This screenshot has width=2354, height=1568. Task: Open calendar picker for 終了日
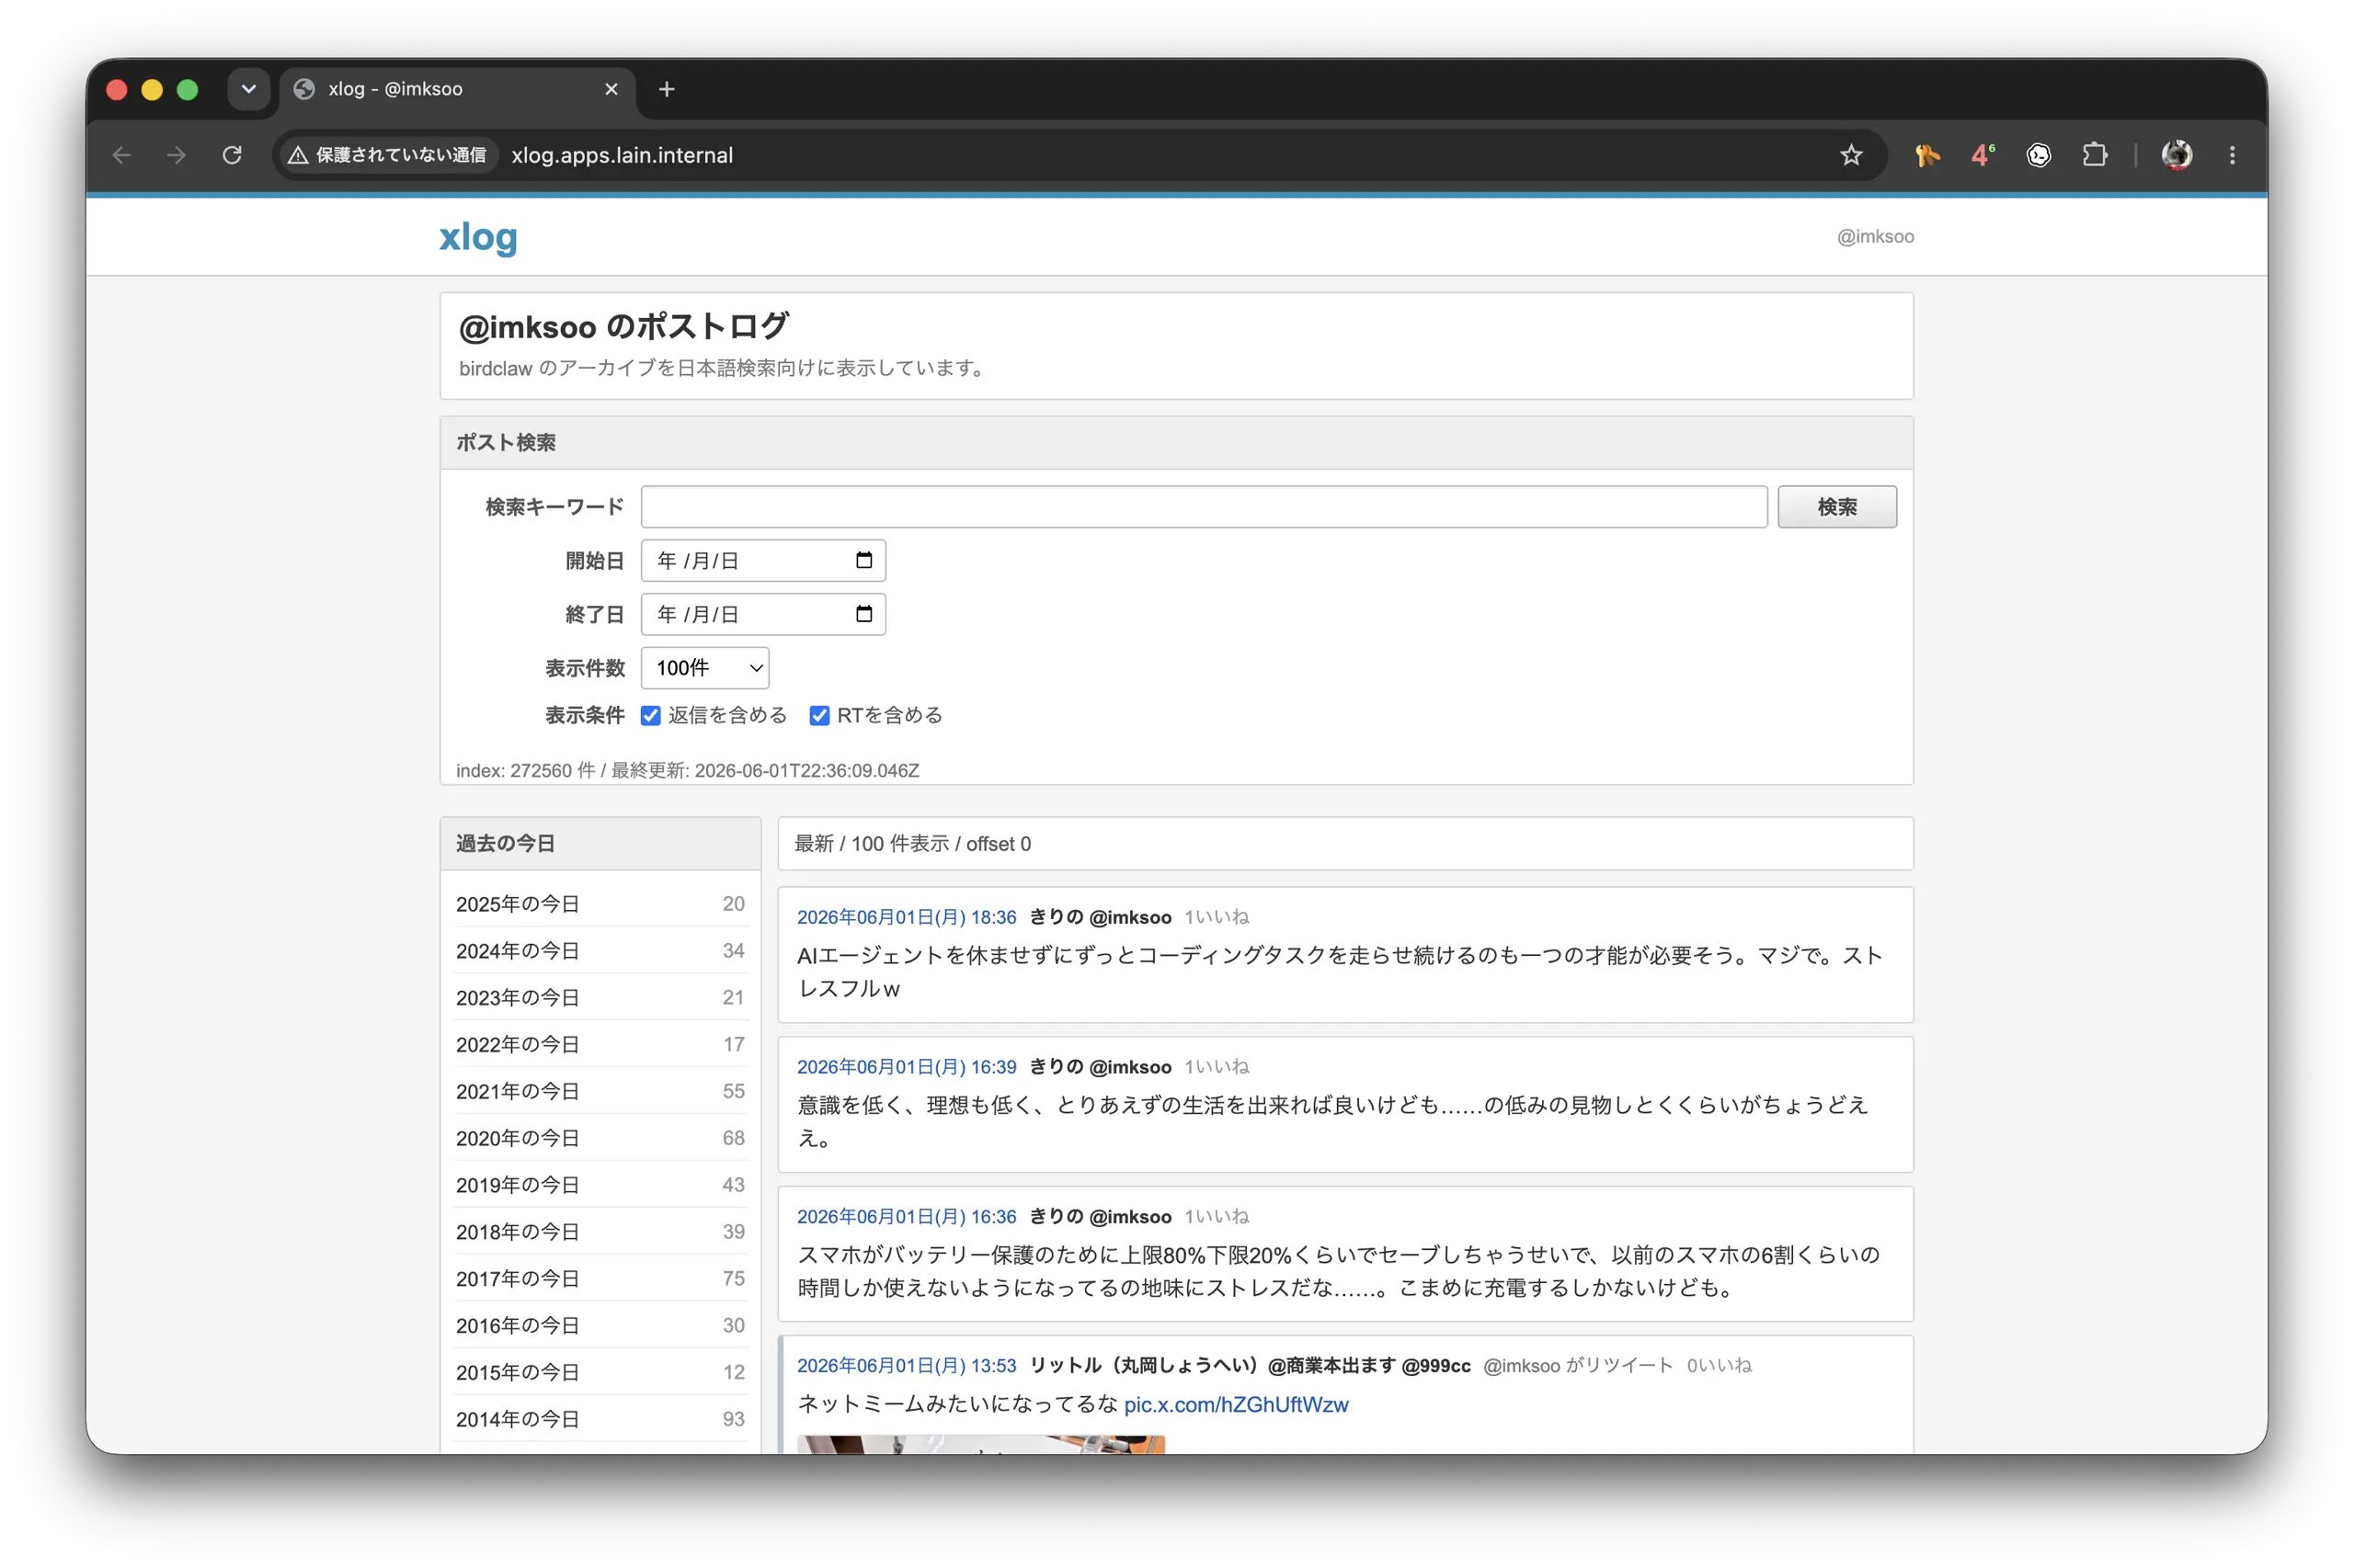pyautogui.click(x=863, y=614)
